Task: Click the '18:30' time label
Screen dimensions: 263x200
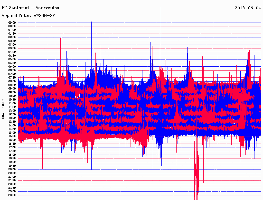Action: pos(12,158)
